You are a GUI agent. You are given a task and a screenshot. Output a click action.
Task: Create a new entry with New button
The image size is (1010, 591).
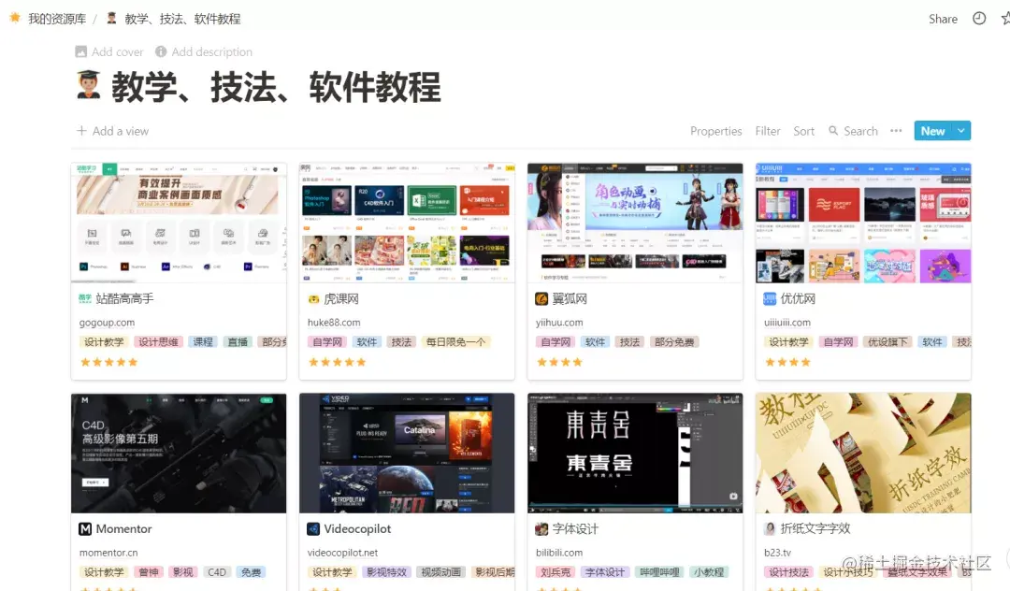tap(932, 131)
